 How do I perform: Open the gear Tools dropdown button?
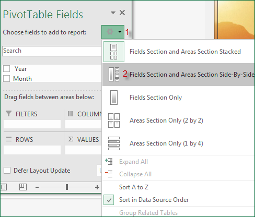click(x=113, y=32)
